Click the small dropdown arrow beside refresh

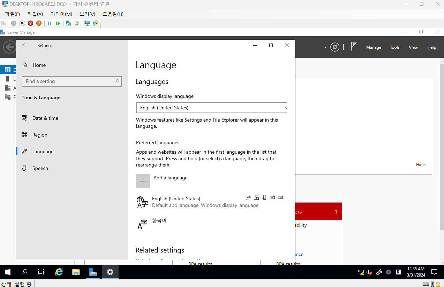click(x=325, y=47)
